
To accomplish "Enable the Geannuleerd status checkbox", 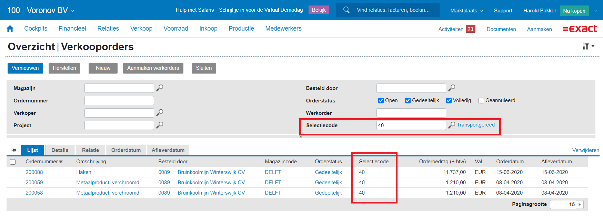I will [481, 100].
